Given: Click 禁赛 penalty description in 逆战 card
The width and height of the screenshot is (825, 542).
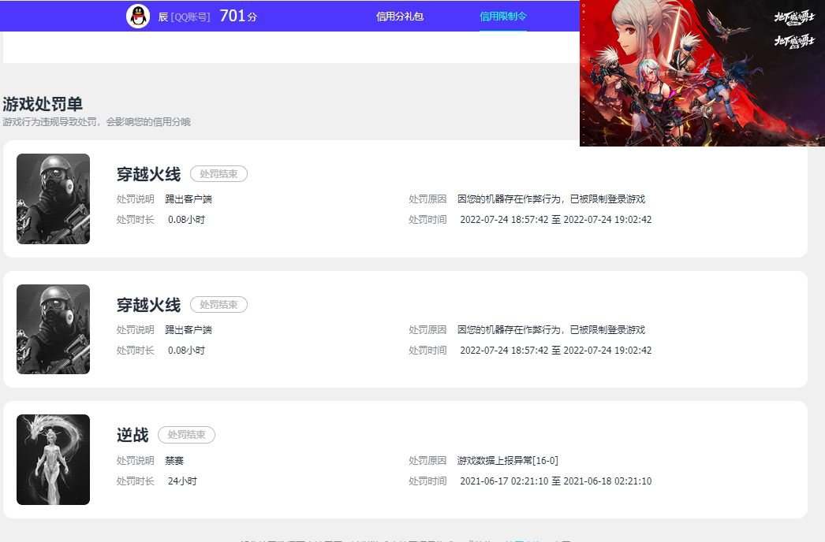Looking at the screenshot, I should 174,461.
